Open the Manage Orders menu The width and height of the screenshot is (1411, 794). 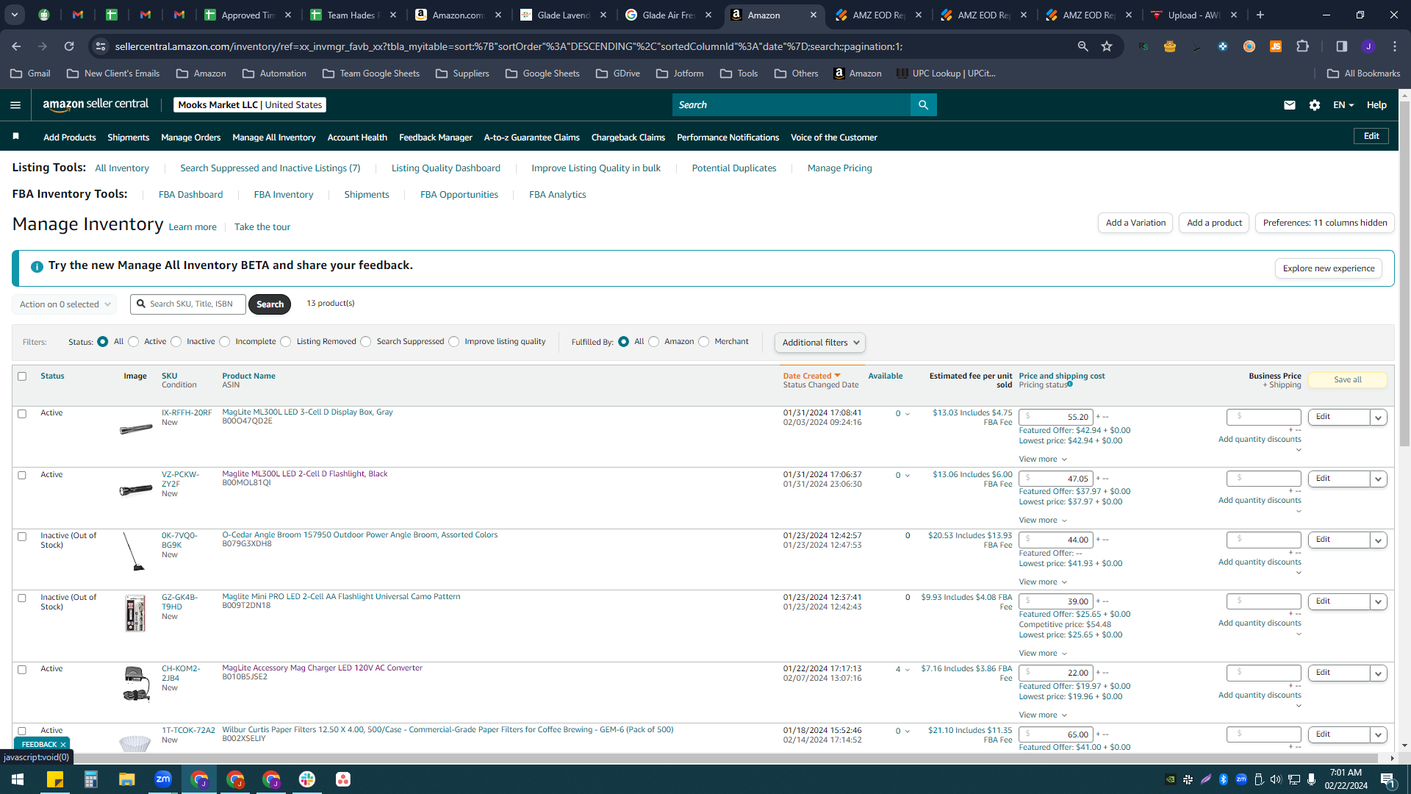[x=190, y=137]
